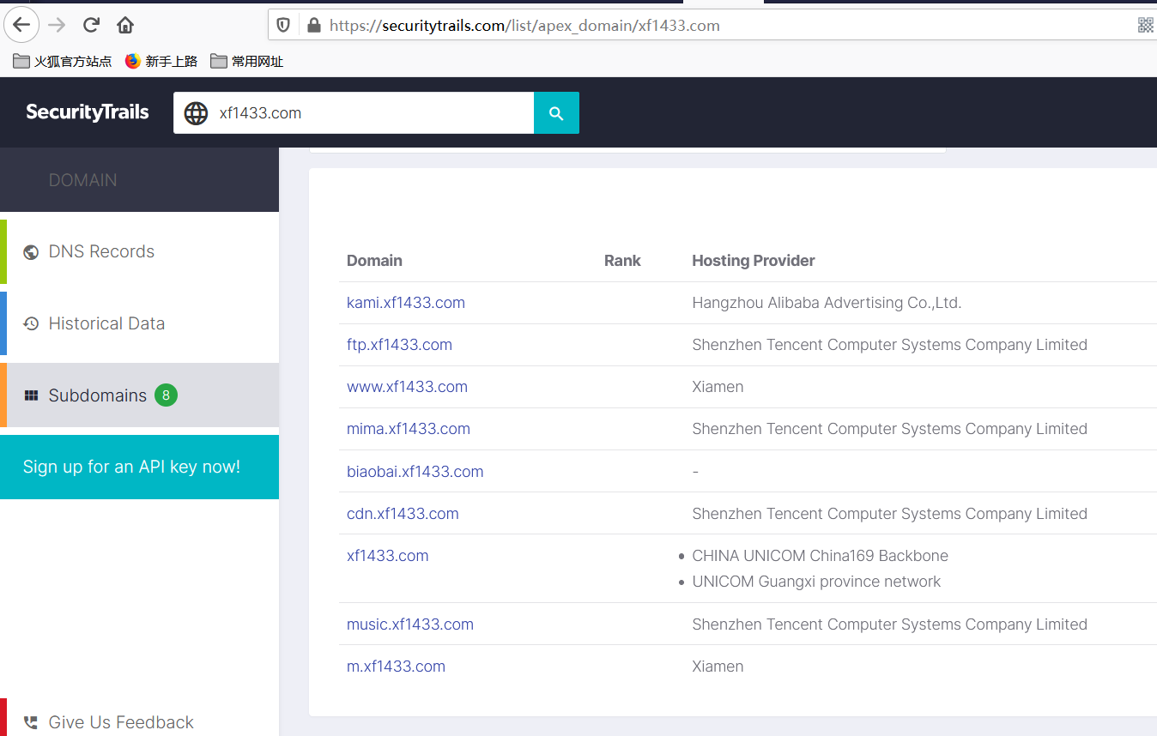Open ftp.xf1433.com subdomain link
This screenshot has height=736, width=1157.
click(x=399, y=345)
